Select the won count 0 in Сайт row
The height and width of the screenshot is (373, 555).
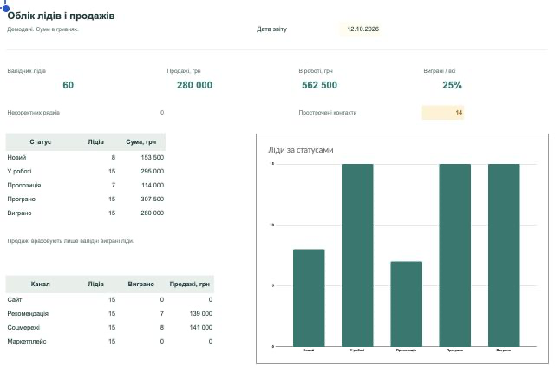coord(162,300)
